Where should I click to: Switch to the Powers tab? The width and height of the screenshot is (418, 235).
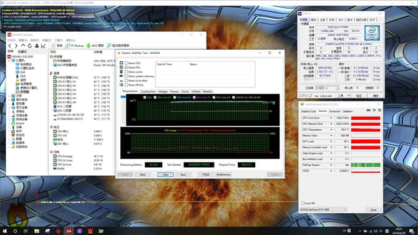175,92
